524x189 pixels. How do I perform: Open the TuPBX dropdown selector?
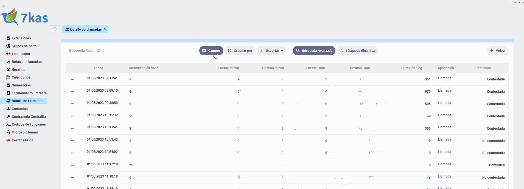pos(517,2)
